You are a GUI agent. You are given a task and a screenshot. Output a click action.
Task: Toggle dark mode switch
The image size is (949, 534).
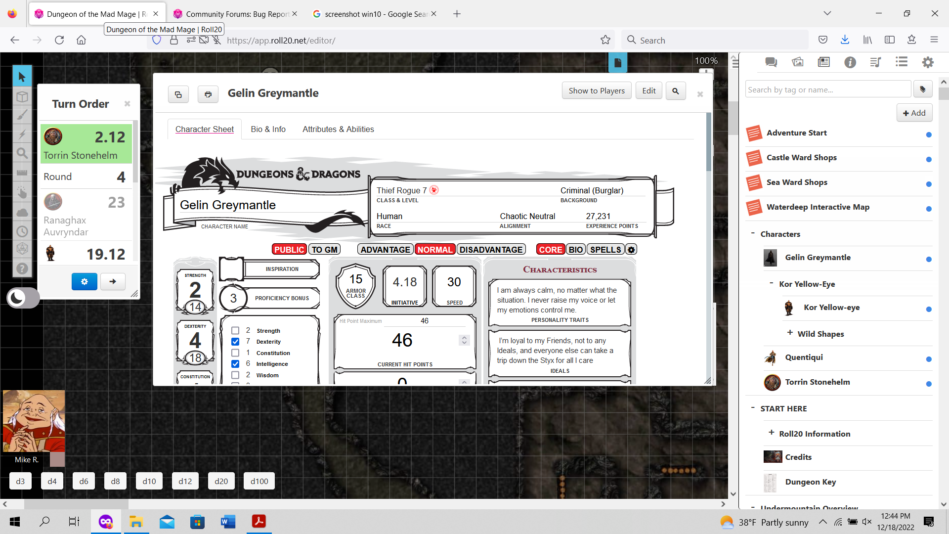[23, 298]
